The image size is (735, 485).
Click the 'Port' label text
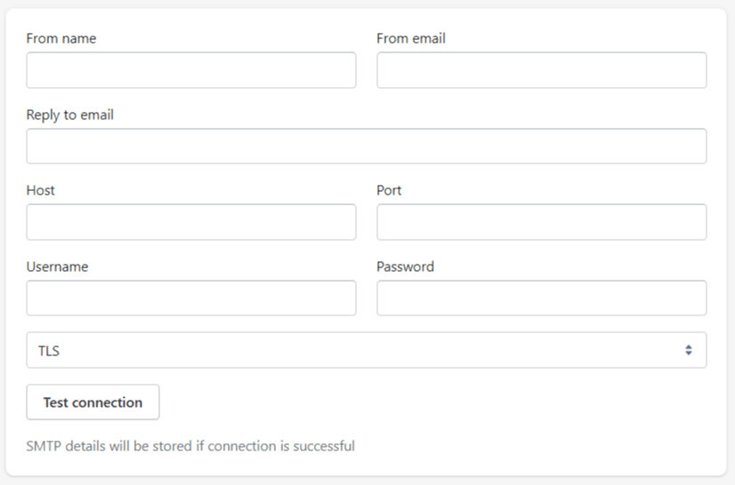pyautogui.click(x=389, y=190)
